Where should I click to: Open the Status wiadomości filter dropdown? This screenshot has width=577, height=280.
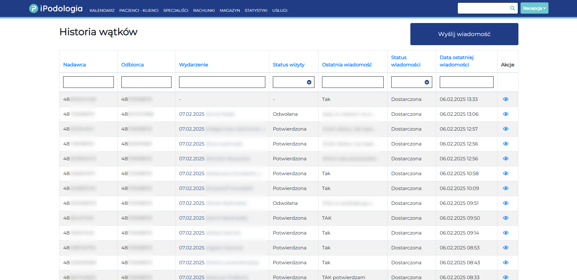pyautogui.click(x=411, y=82)
